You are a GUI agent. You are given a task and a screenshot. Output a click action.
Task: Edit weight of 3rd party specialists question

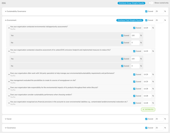(x=147, y=74)
